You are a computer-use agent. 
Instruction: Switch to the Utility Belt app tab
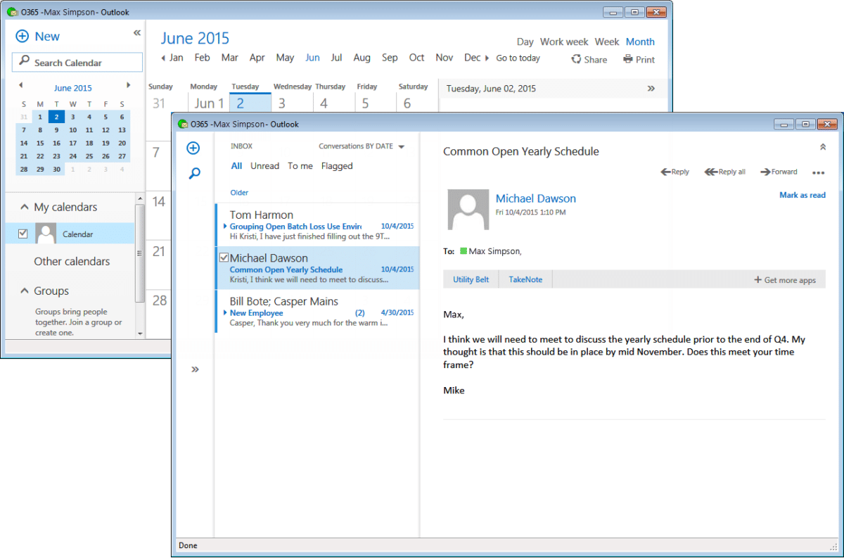point(471,279)
